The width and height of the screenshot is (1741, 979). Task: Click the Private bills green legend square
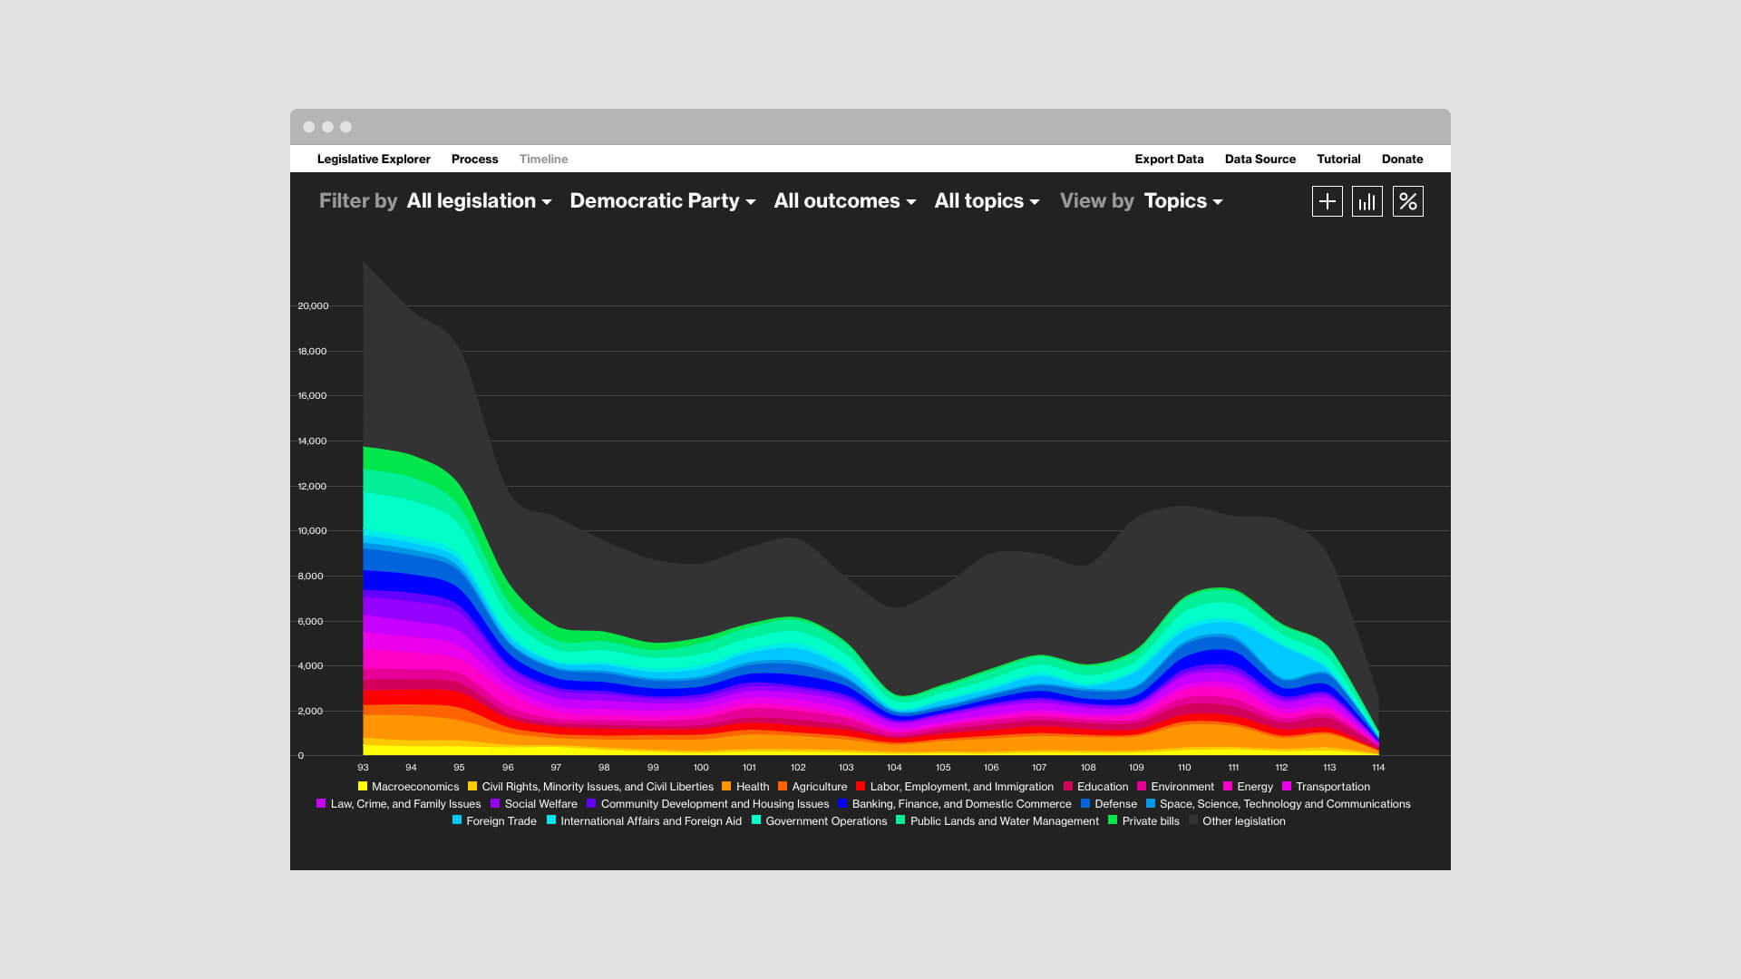coord(1113,820)
